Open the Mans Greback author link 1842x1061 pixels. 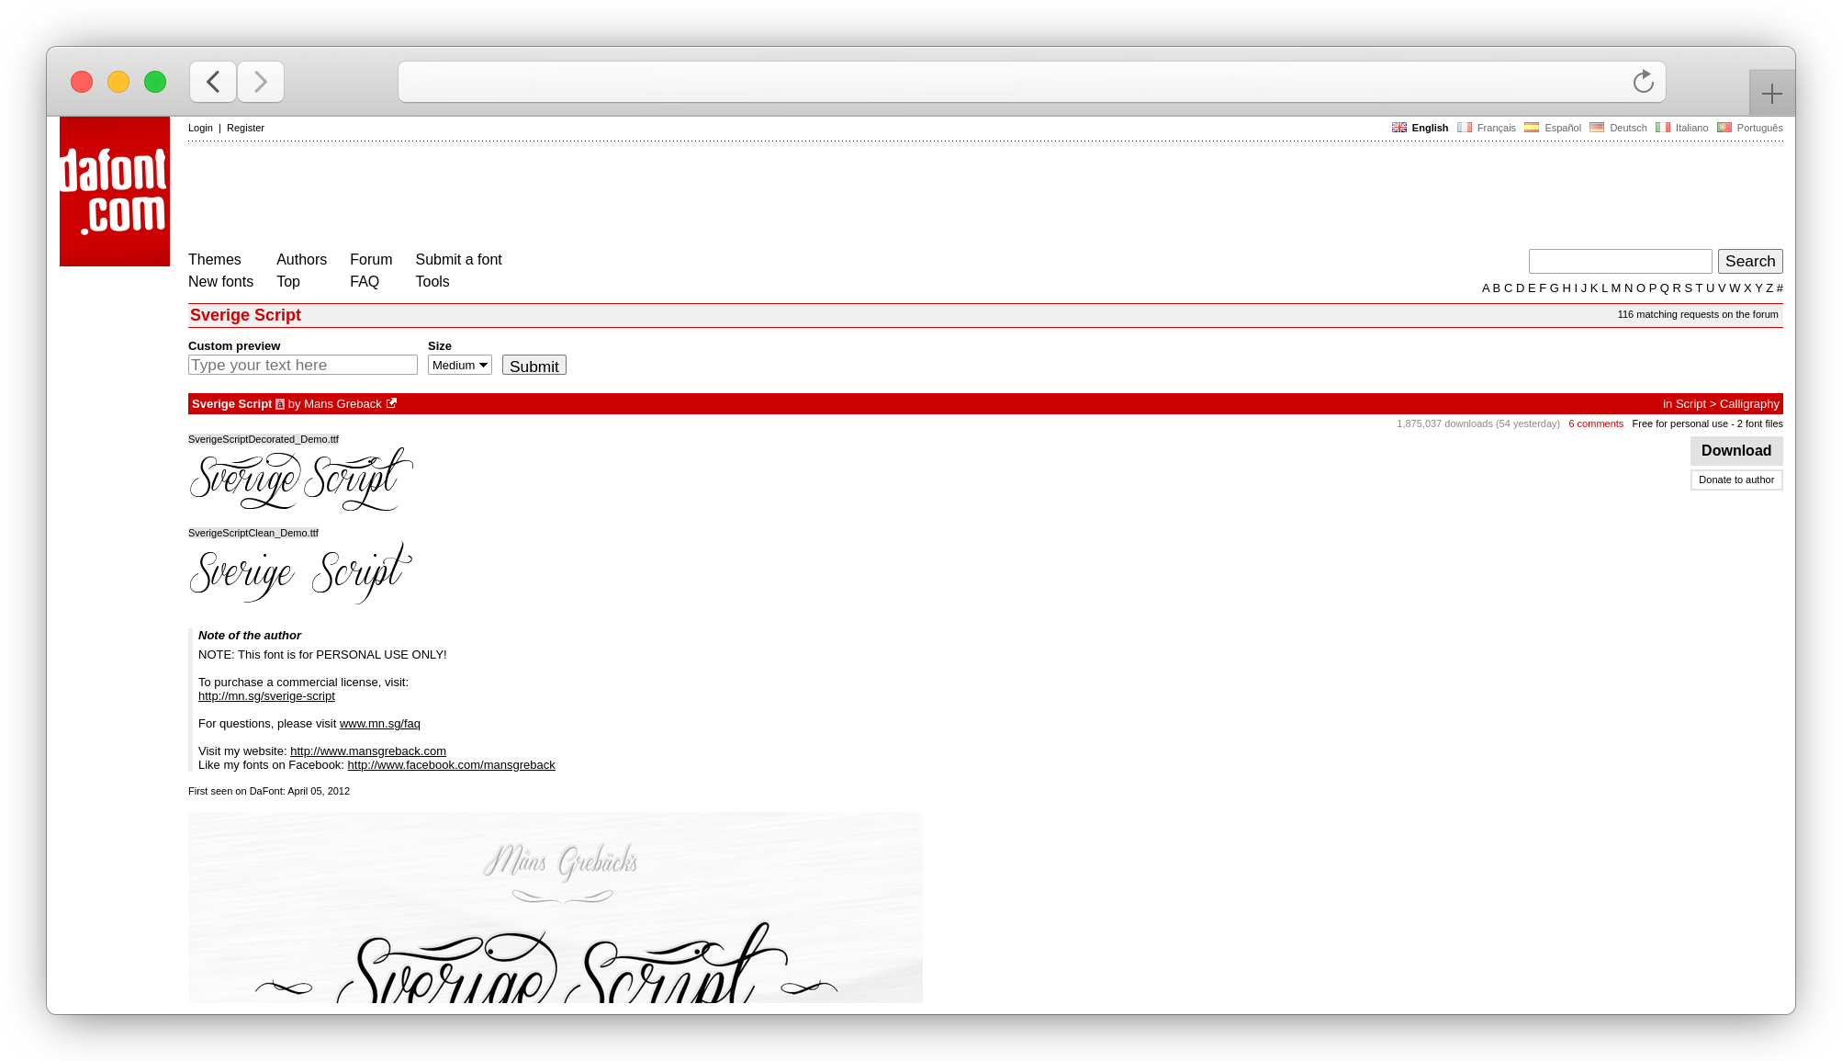coord(343,404)
